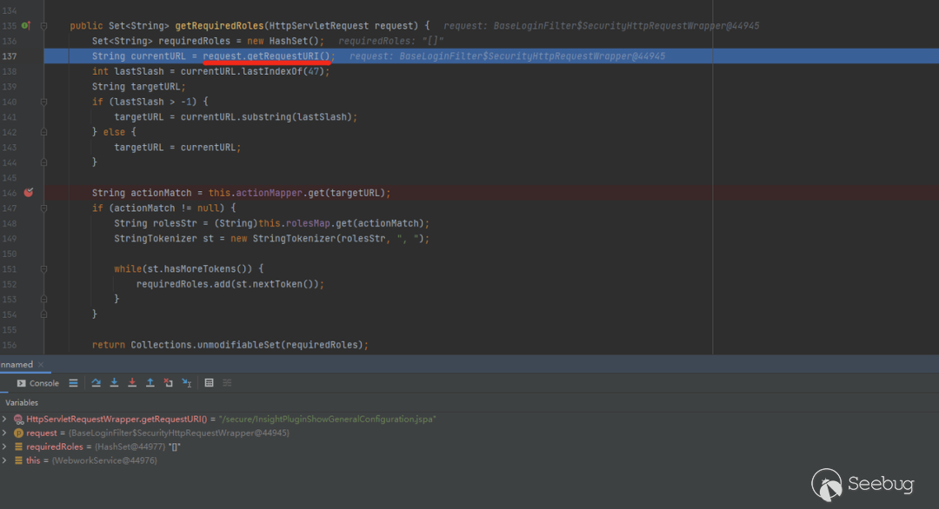Expand the requiredRoles variable node

[x=5, y=446]
